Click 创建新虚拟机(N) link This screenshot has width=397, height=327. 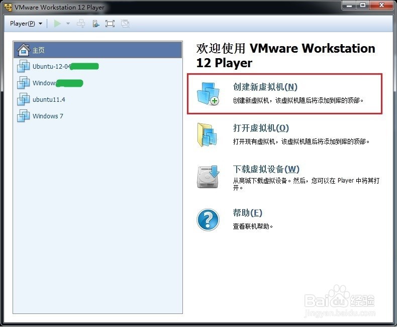[x=265, y=87]
